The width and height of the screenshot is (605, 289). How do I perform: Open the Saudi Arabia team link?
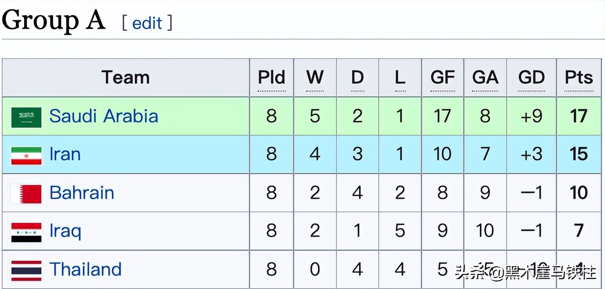104,116
